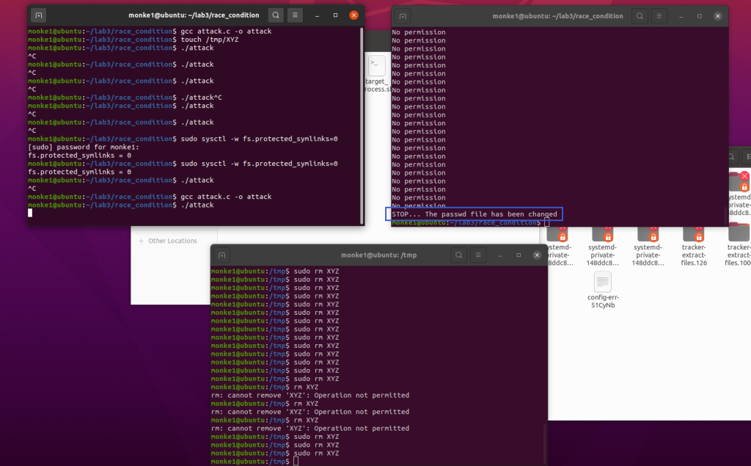Select tracker-extract-files.100 folder
751x466 pixels.
[738, 247]
